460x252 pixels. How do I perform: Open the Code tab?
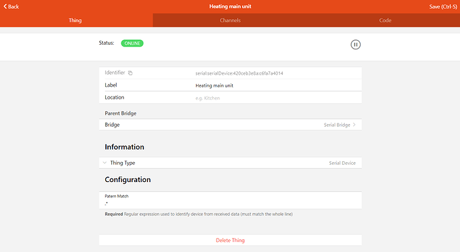385,20
